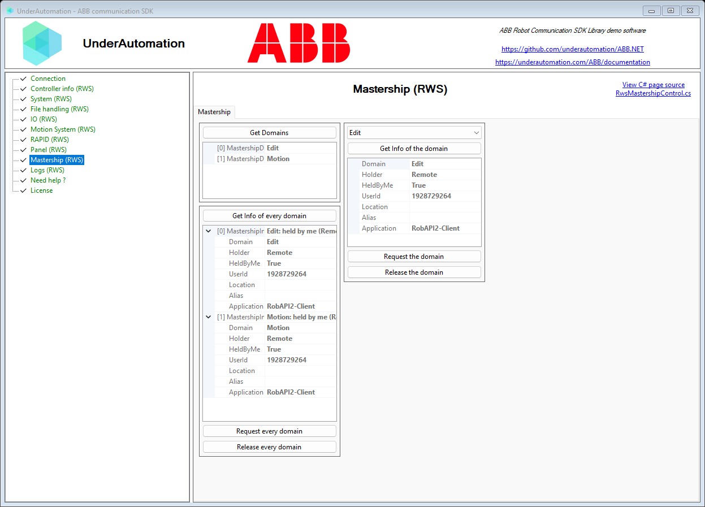
Task: Open the GitHub ABB.NET repository link
Action: (573, 49)
